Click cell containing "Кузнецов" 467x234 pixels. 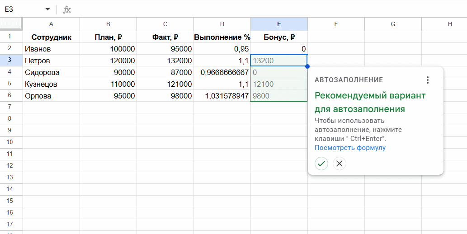tap(51, 84)
